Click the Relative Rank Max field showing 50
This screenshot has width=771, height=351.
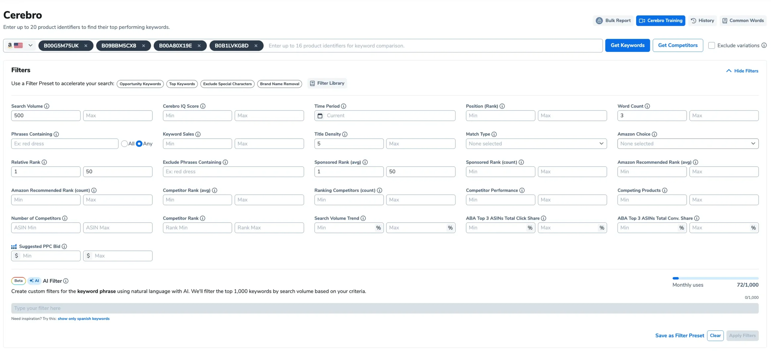tap(118, 172)
